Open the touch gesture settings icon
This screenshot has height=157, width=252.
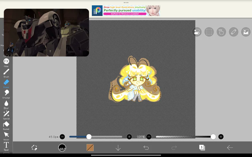click(x=221, y=32)
